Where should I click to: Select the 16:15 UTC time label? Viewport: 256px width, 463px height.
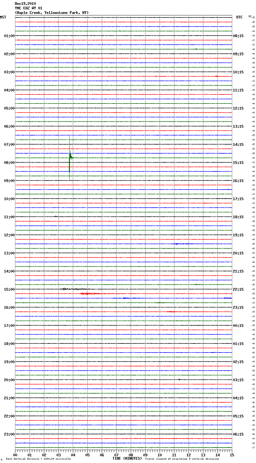click(238, 181)
